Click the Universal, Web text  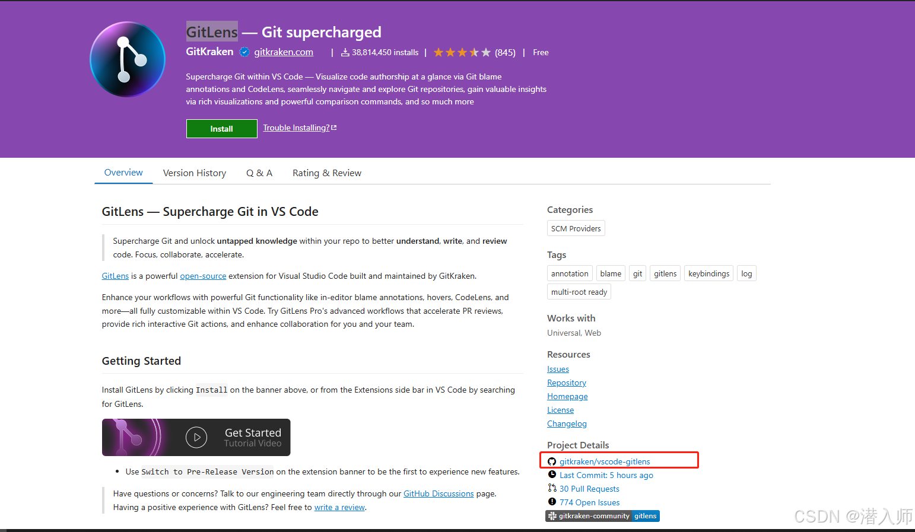574,333
